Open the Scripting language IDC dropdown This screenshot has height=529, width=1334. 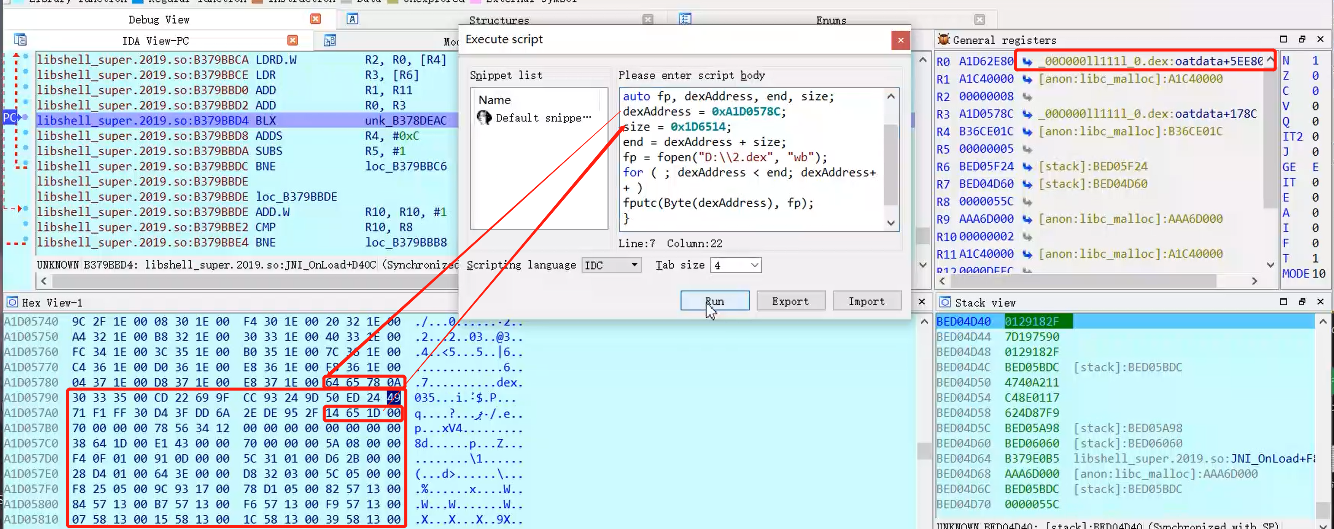(x=612, y=265)
